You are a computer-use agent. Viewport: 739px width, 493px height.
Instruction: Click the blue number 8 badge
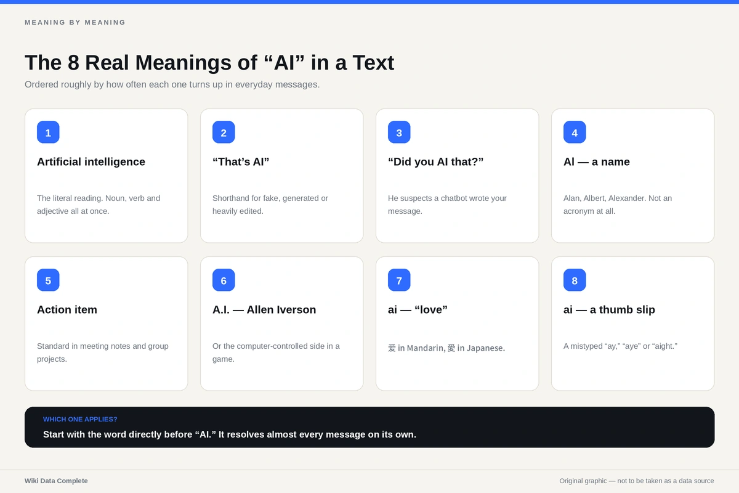(x=575, y=280)
